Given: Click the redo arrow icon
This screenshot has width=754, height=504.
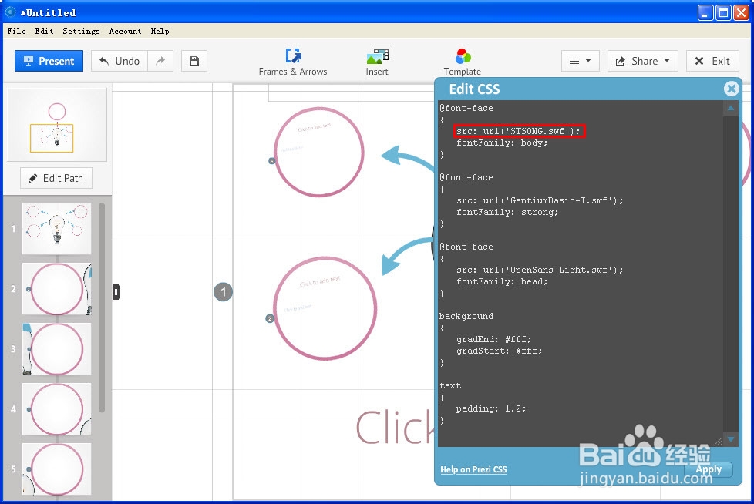Looking at the screenshot, I should coord(160,61).
